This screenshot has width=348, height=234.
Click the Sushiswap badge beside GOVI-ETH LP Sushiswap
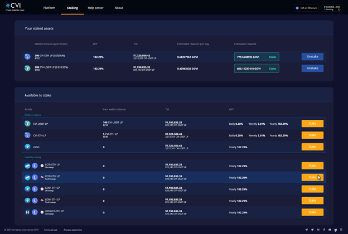(42, 201)
